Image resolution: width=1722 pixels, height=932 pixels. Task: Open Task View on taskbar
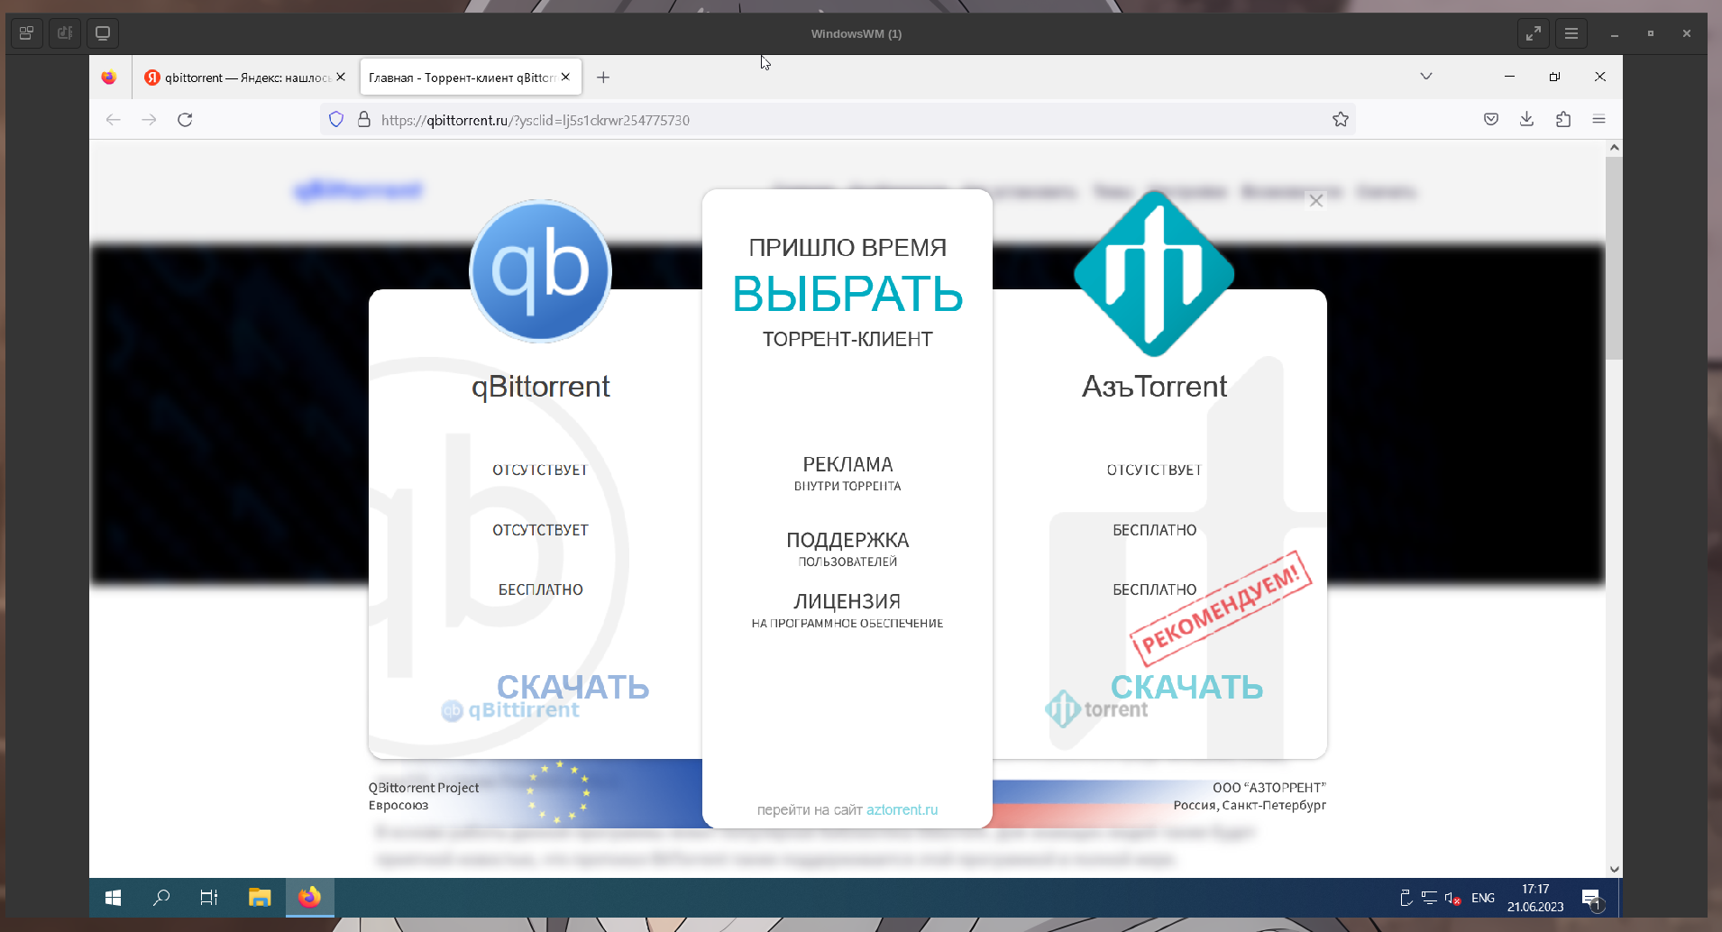(x=209, y=898)
